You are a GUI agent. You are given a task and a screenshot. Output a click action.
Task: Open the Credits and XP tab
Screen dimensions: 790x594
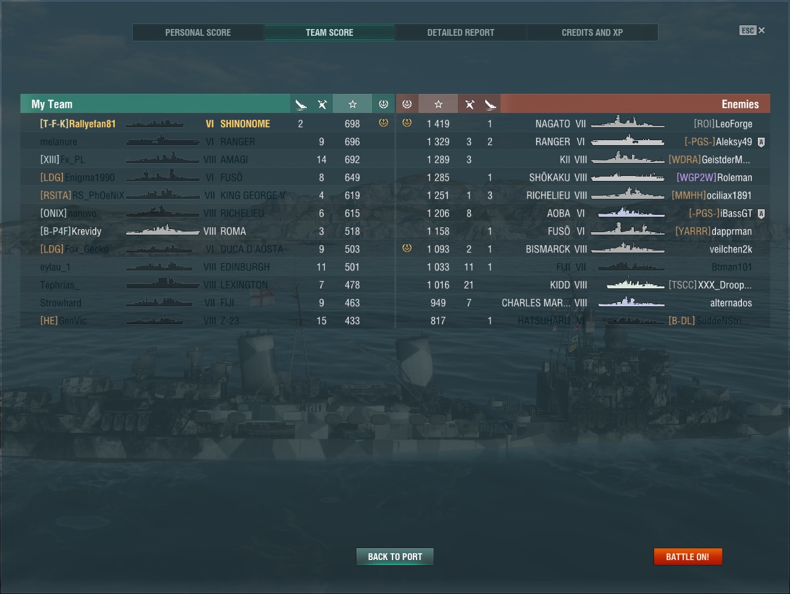point(592,32)
